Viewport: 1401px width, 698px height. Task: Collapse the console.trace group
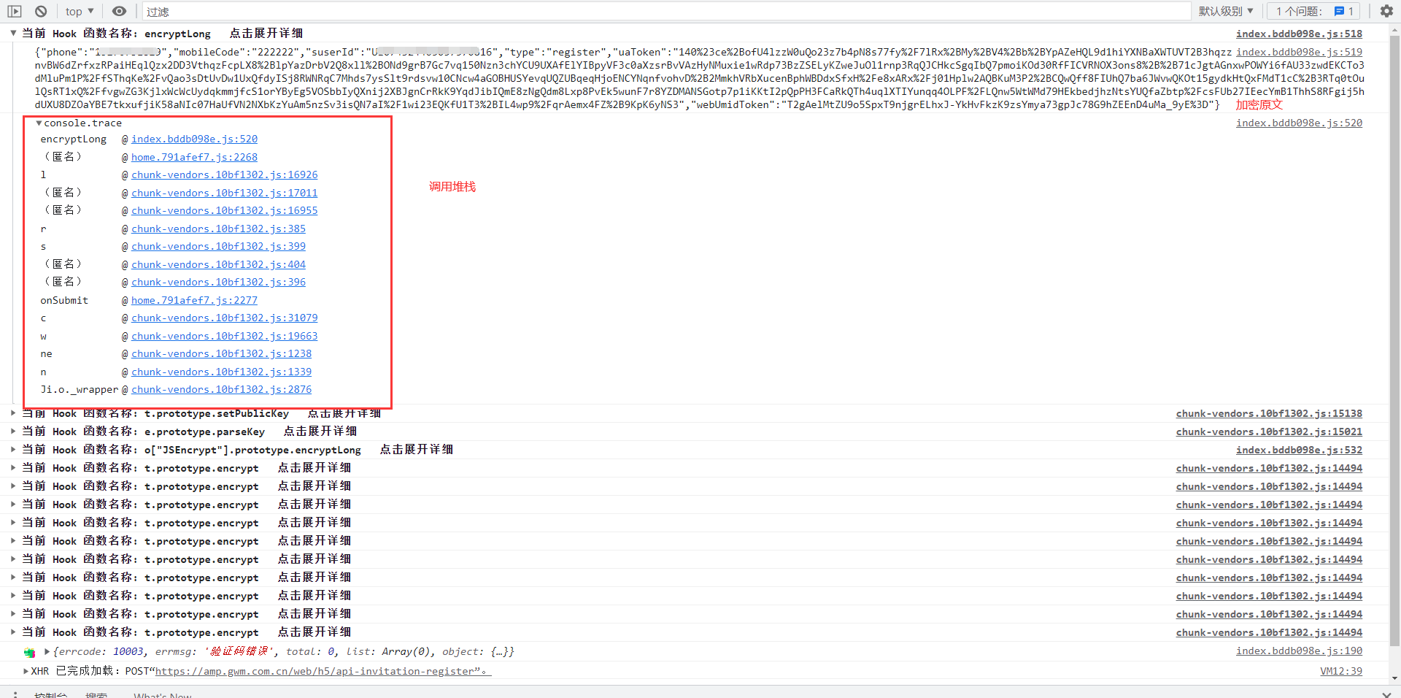(39, 123)
